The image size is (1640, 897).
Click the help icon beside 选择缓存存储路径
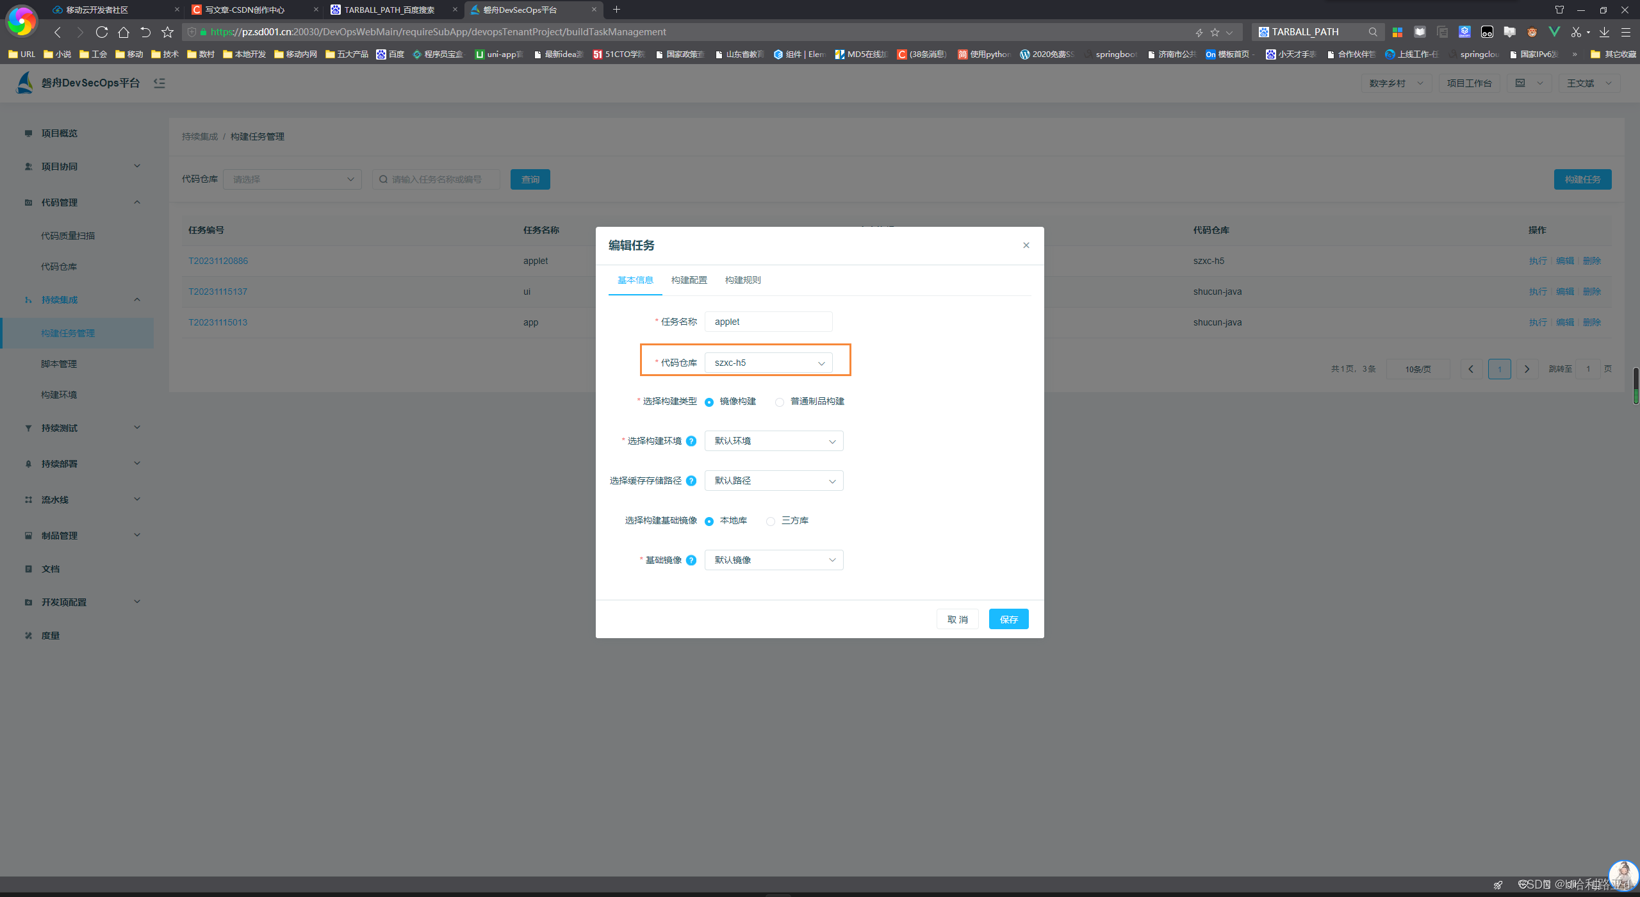coord(691,481)
